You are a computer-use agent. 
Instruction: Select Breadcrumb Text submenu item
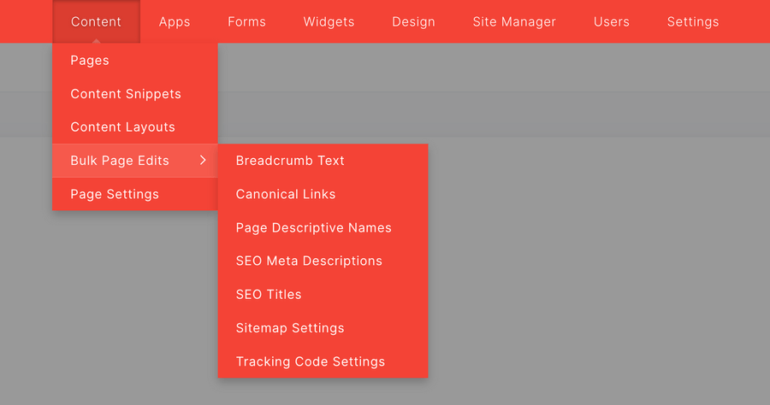pos(323,161)
